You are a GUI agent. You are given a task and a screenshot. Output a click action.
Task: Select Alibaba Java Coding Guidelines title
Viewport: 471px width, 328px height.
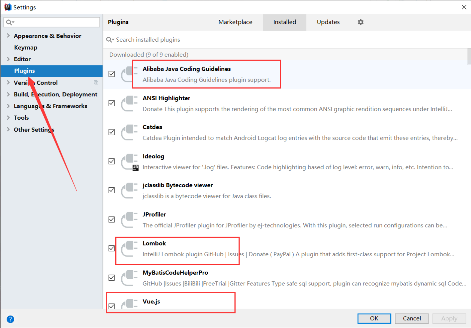point(187,69)
